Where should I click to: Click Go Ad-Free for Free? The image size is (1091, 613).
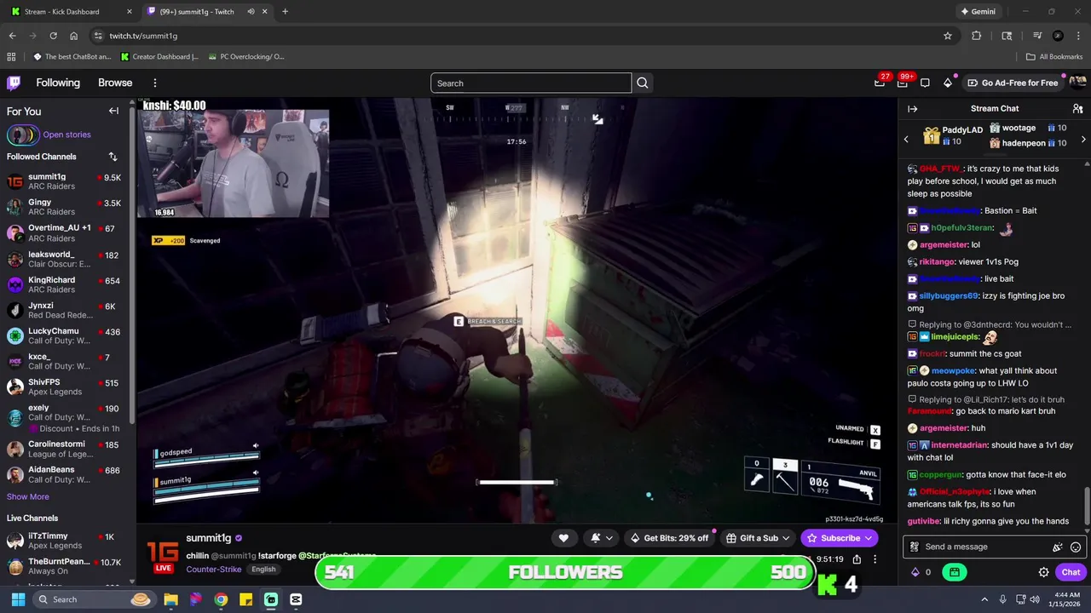point(1013,83)
